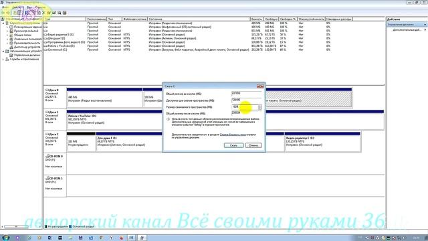Select Видео редактор E partition block on Диск 2

322,142
